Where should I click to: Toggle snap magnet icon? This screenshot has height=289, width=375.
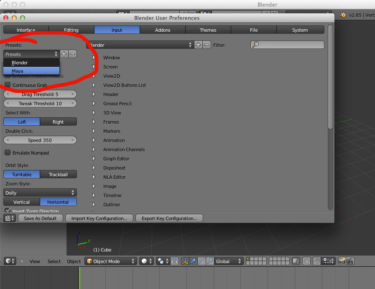(316, 261)
